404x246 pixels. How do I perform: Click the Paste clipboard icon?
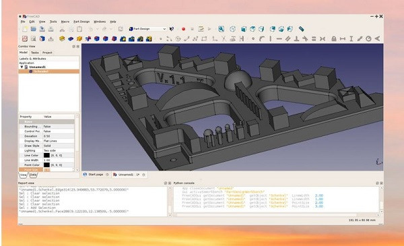[79, 29]
